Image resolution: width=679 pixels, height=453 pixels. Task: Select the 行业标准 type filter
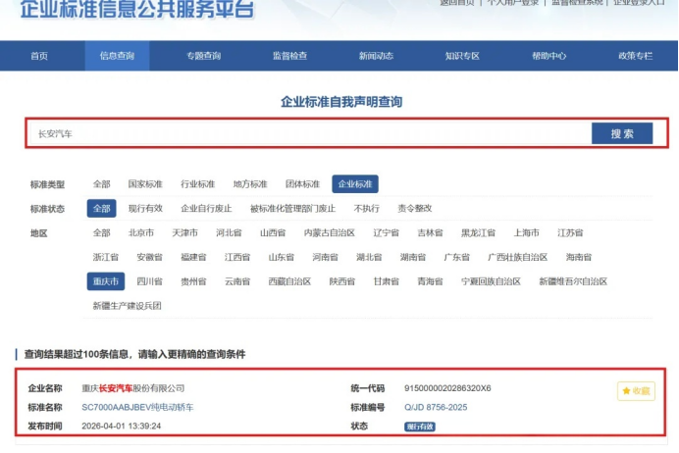[197, 184]
